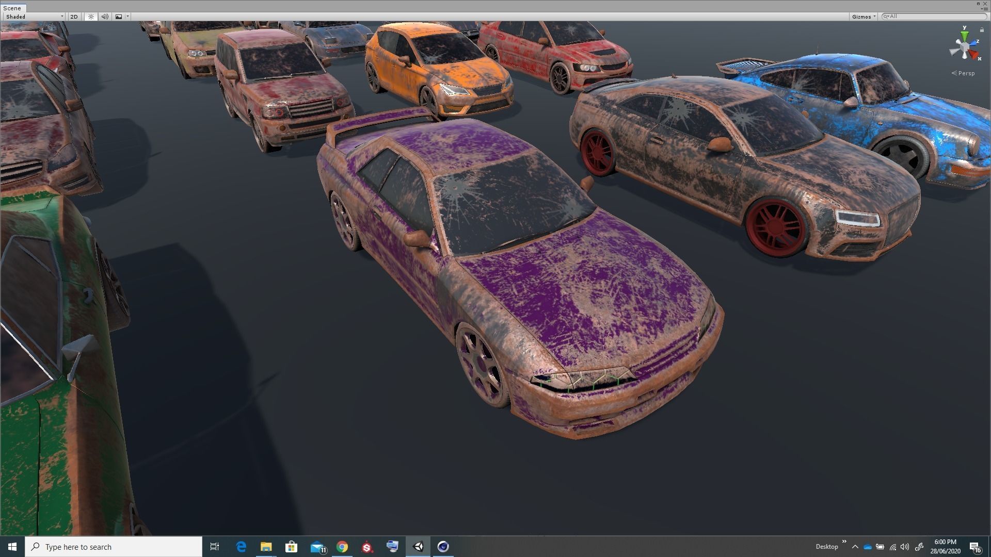Toggle 2D view mode button
Screen dimensions: 991x557
[74, 17]
